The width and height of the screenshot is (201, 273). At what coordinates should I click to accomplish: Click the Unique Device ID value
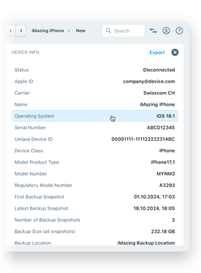(143, 139)
